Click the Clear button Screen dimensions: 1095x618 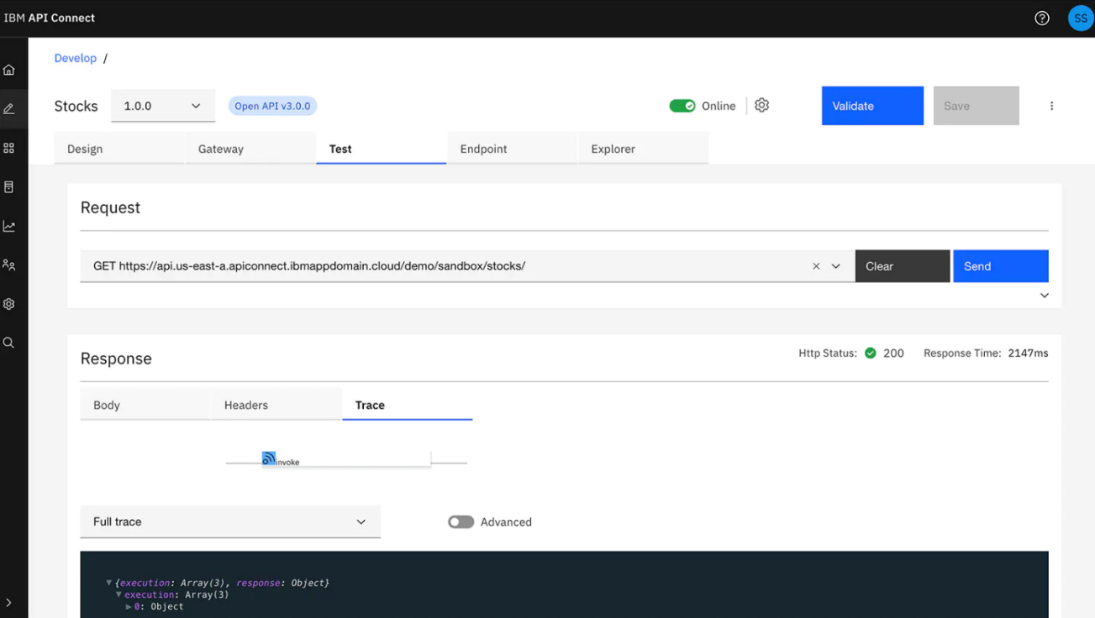point(903,266)
